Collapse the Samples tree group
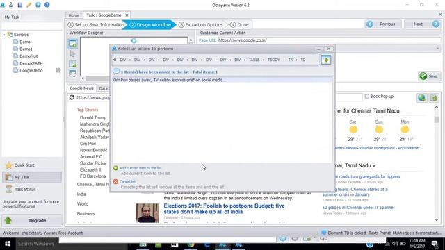Screen dimensions: 445x250 [4, 35]
